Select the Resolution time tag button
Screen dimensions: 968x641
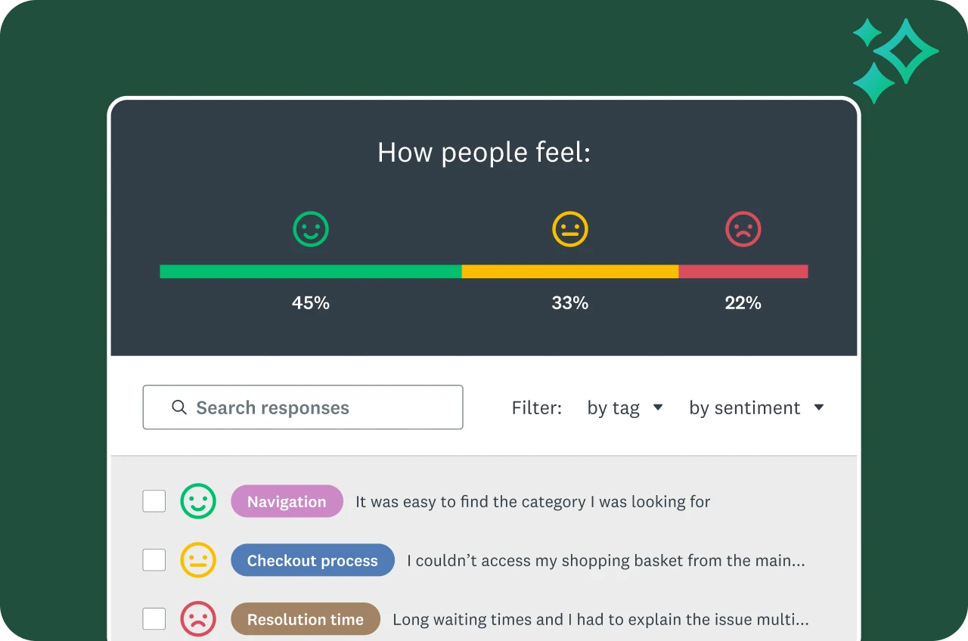(x=306, y=618)
